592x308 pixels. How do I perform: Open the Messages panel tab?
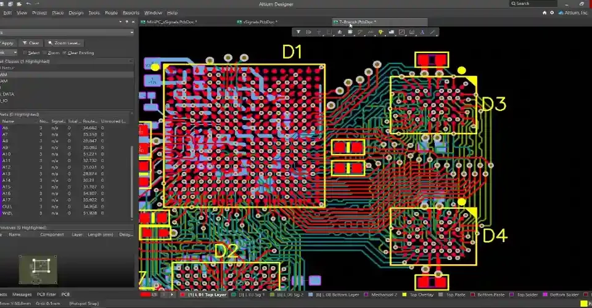[x=22, y=294]
